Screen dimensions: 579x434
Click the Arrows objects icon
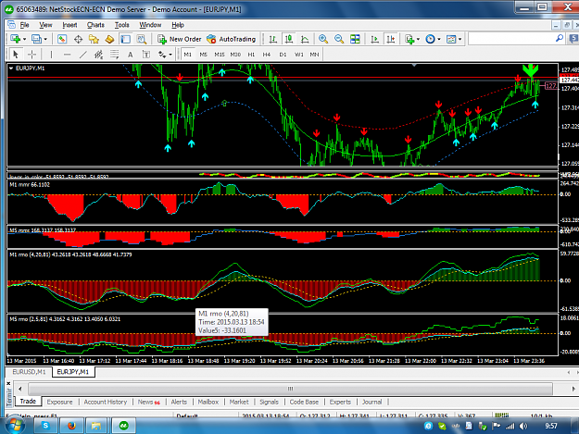[x=162, y=55]
